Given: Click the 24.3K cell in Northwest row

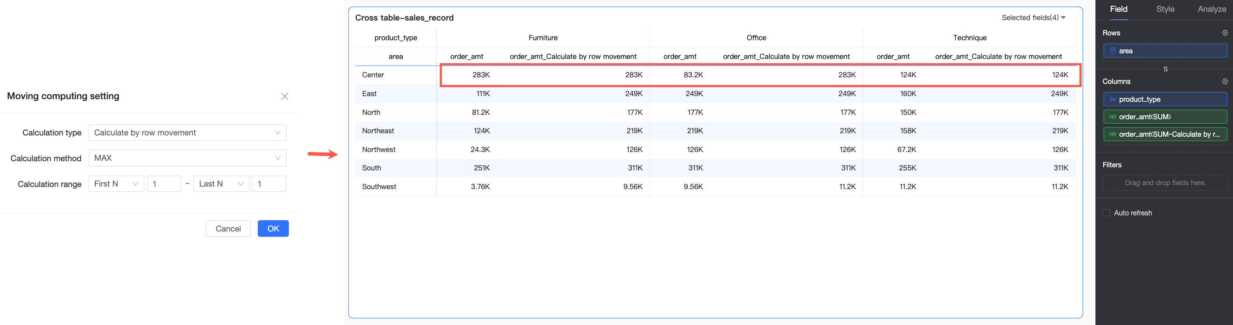Looking at the screenshot, I should click(480, 149).
